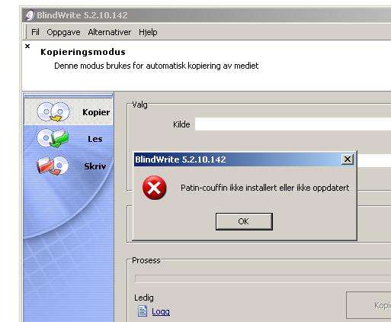Select the Skriv folder-to-disc icon

coord(53,166)
